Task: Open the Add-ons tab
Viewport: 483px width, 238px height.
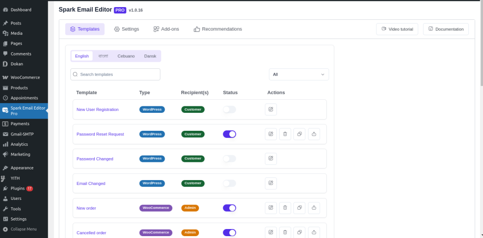Action: (x=166, y=29)
